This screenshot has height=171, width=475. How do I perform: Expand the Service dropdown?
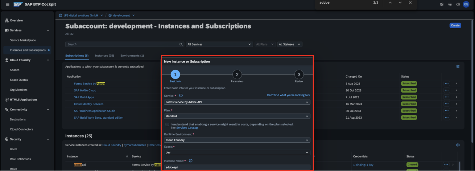(237, 102)
